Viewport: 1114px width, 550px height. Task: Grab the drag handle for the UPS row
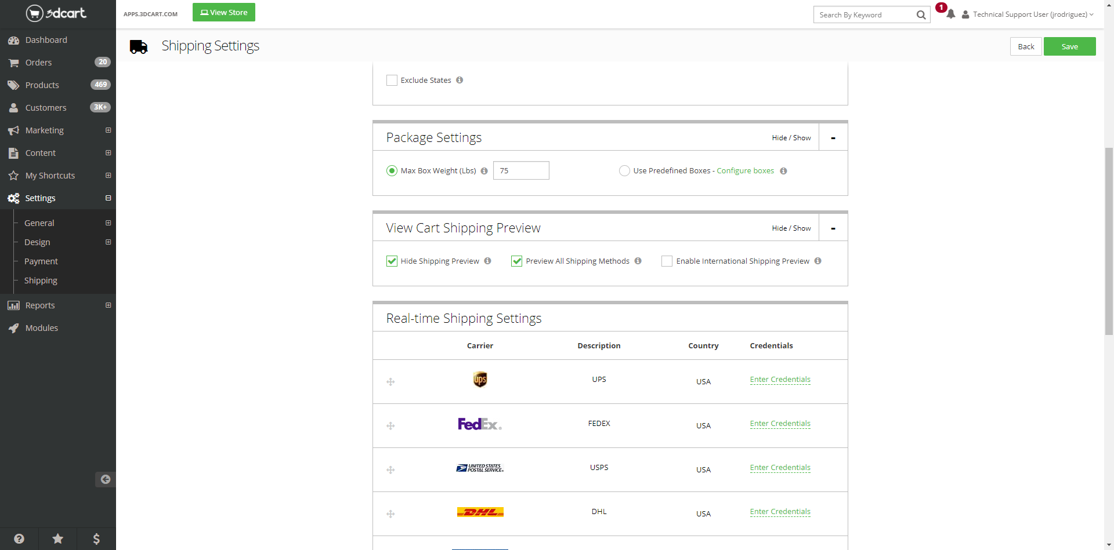pos(390,382)
